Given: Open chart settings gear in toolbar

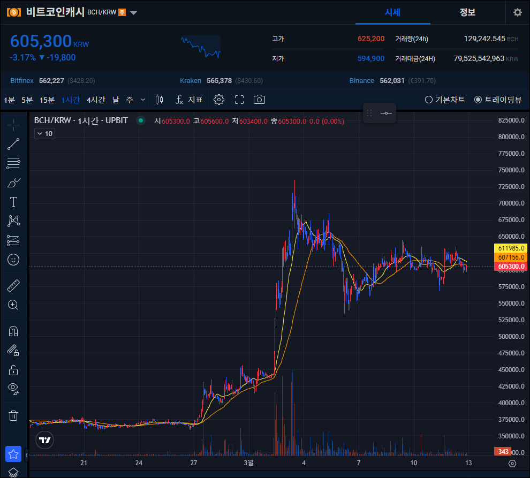Looking at the screenshot, I should pos(219,100).
